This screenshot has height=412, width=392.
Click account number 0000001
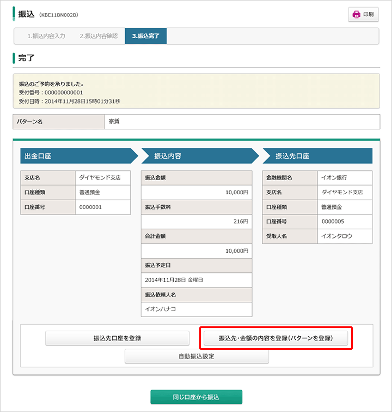pyautogui.click(x=90, y=207)
